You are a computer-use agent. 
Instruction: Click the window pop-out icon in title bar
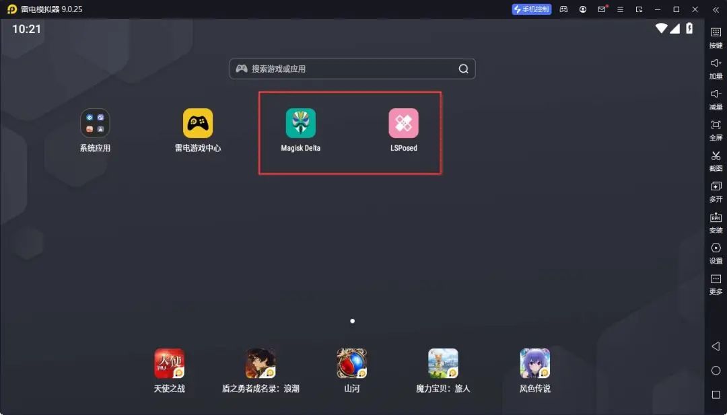[639, 9]
